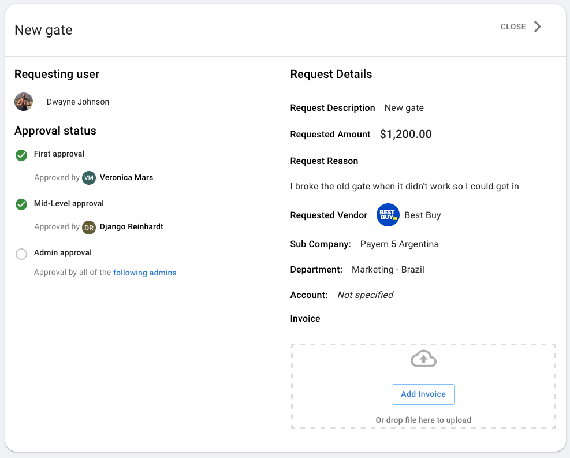Click Dwayne Johnson's profile avatar
The image size is (570, 458).
pos(24,102)
